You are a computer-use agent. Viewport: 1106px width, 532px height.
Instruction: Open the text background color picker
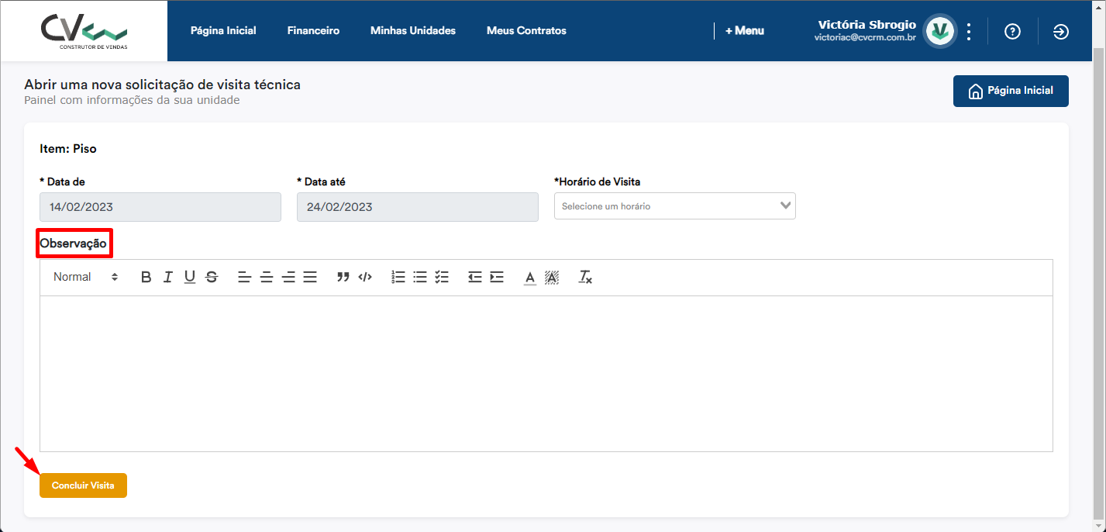(552, 277)
